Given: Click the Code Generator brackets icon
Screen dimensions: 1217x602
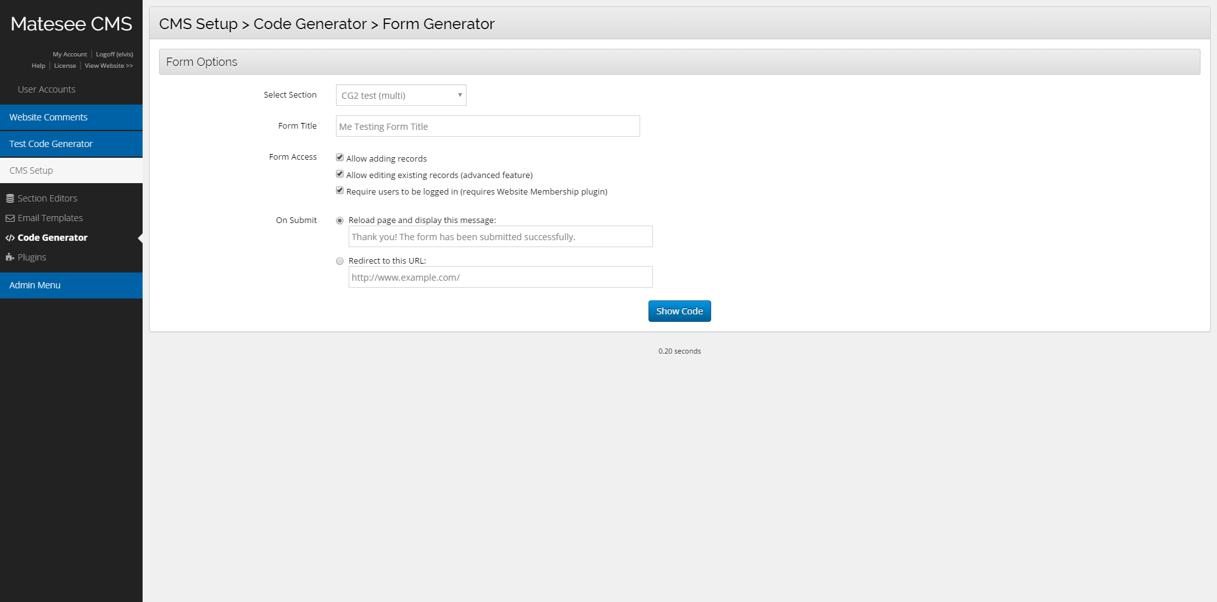Looking at the screenshot, I should pos(10,238).
